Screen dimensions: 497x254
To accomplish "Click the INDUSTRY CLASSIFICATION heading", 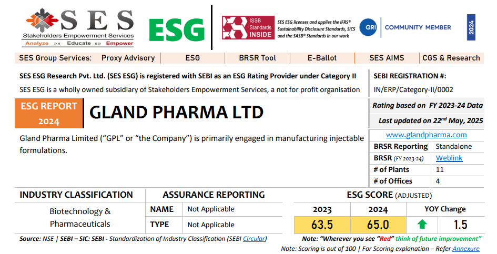I will point(76,195).
